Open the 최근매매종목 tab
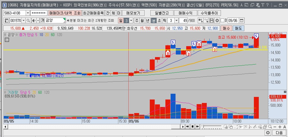288x137 pixels. click(x=93, y=13)
